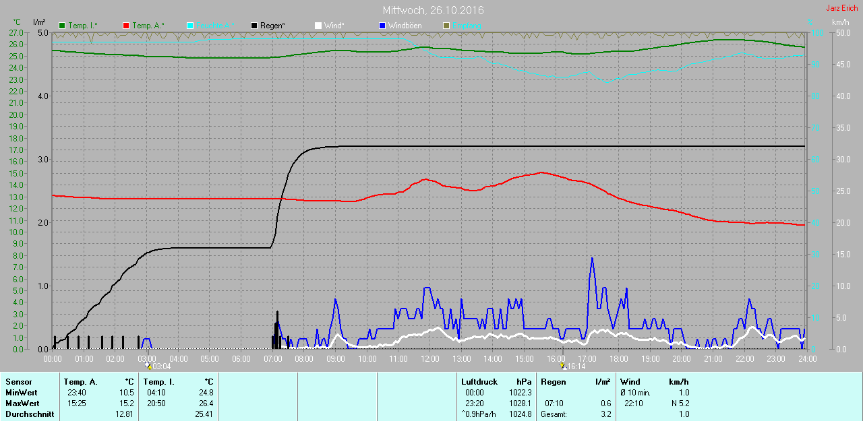Click the '23:40' Temp. A. minimum time
Image resolution: width=863 pixels, height=421 pixels.
tap(77, 393)
